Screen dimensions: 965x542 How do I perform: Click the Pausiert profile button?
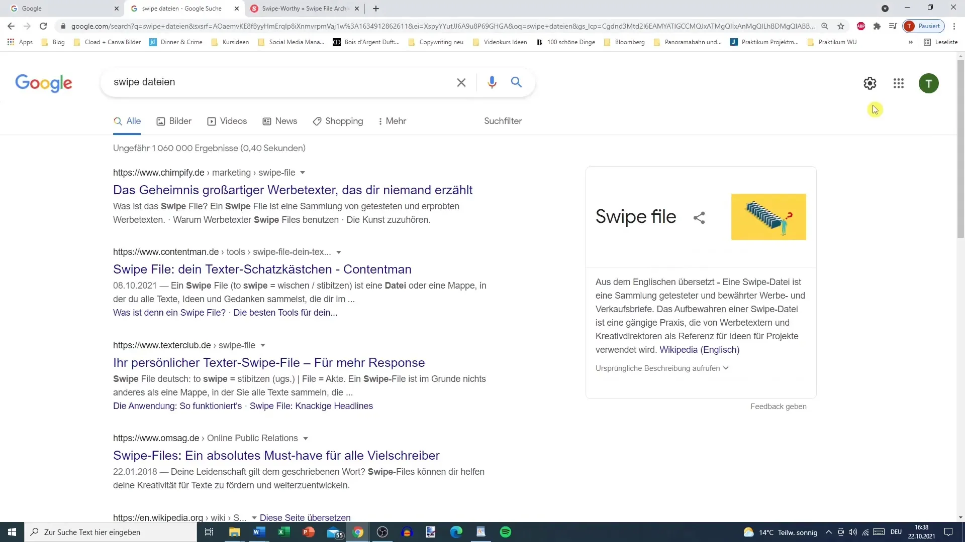[924, 26]
